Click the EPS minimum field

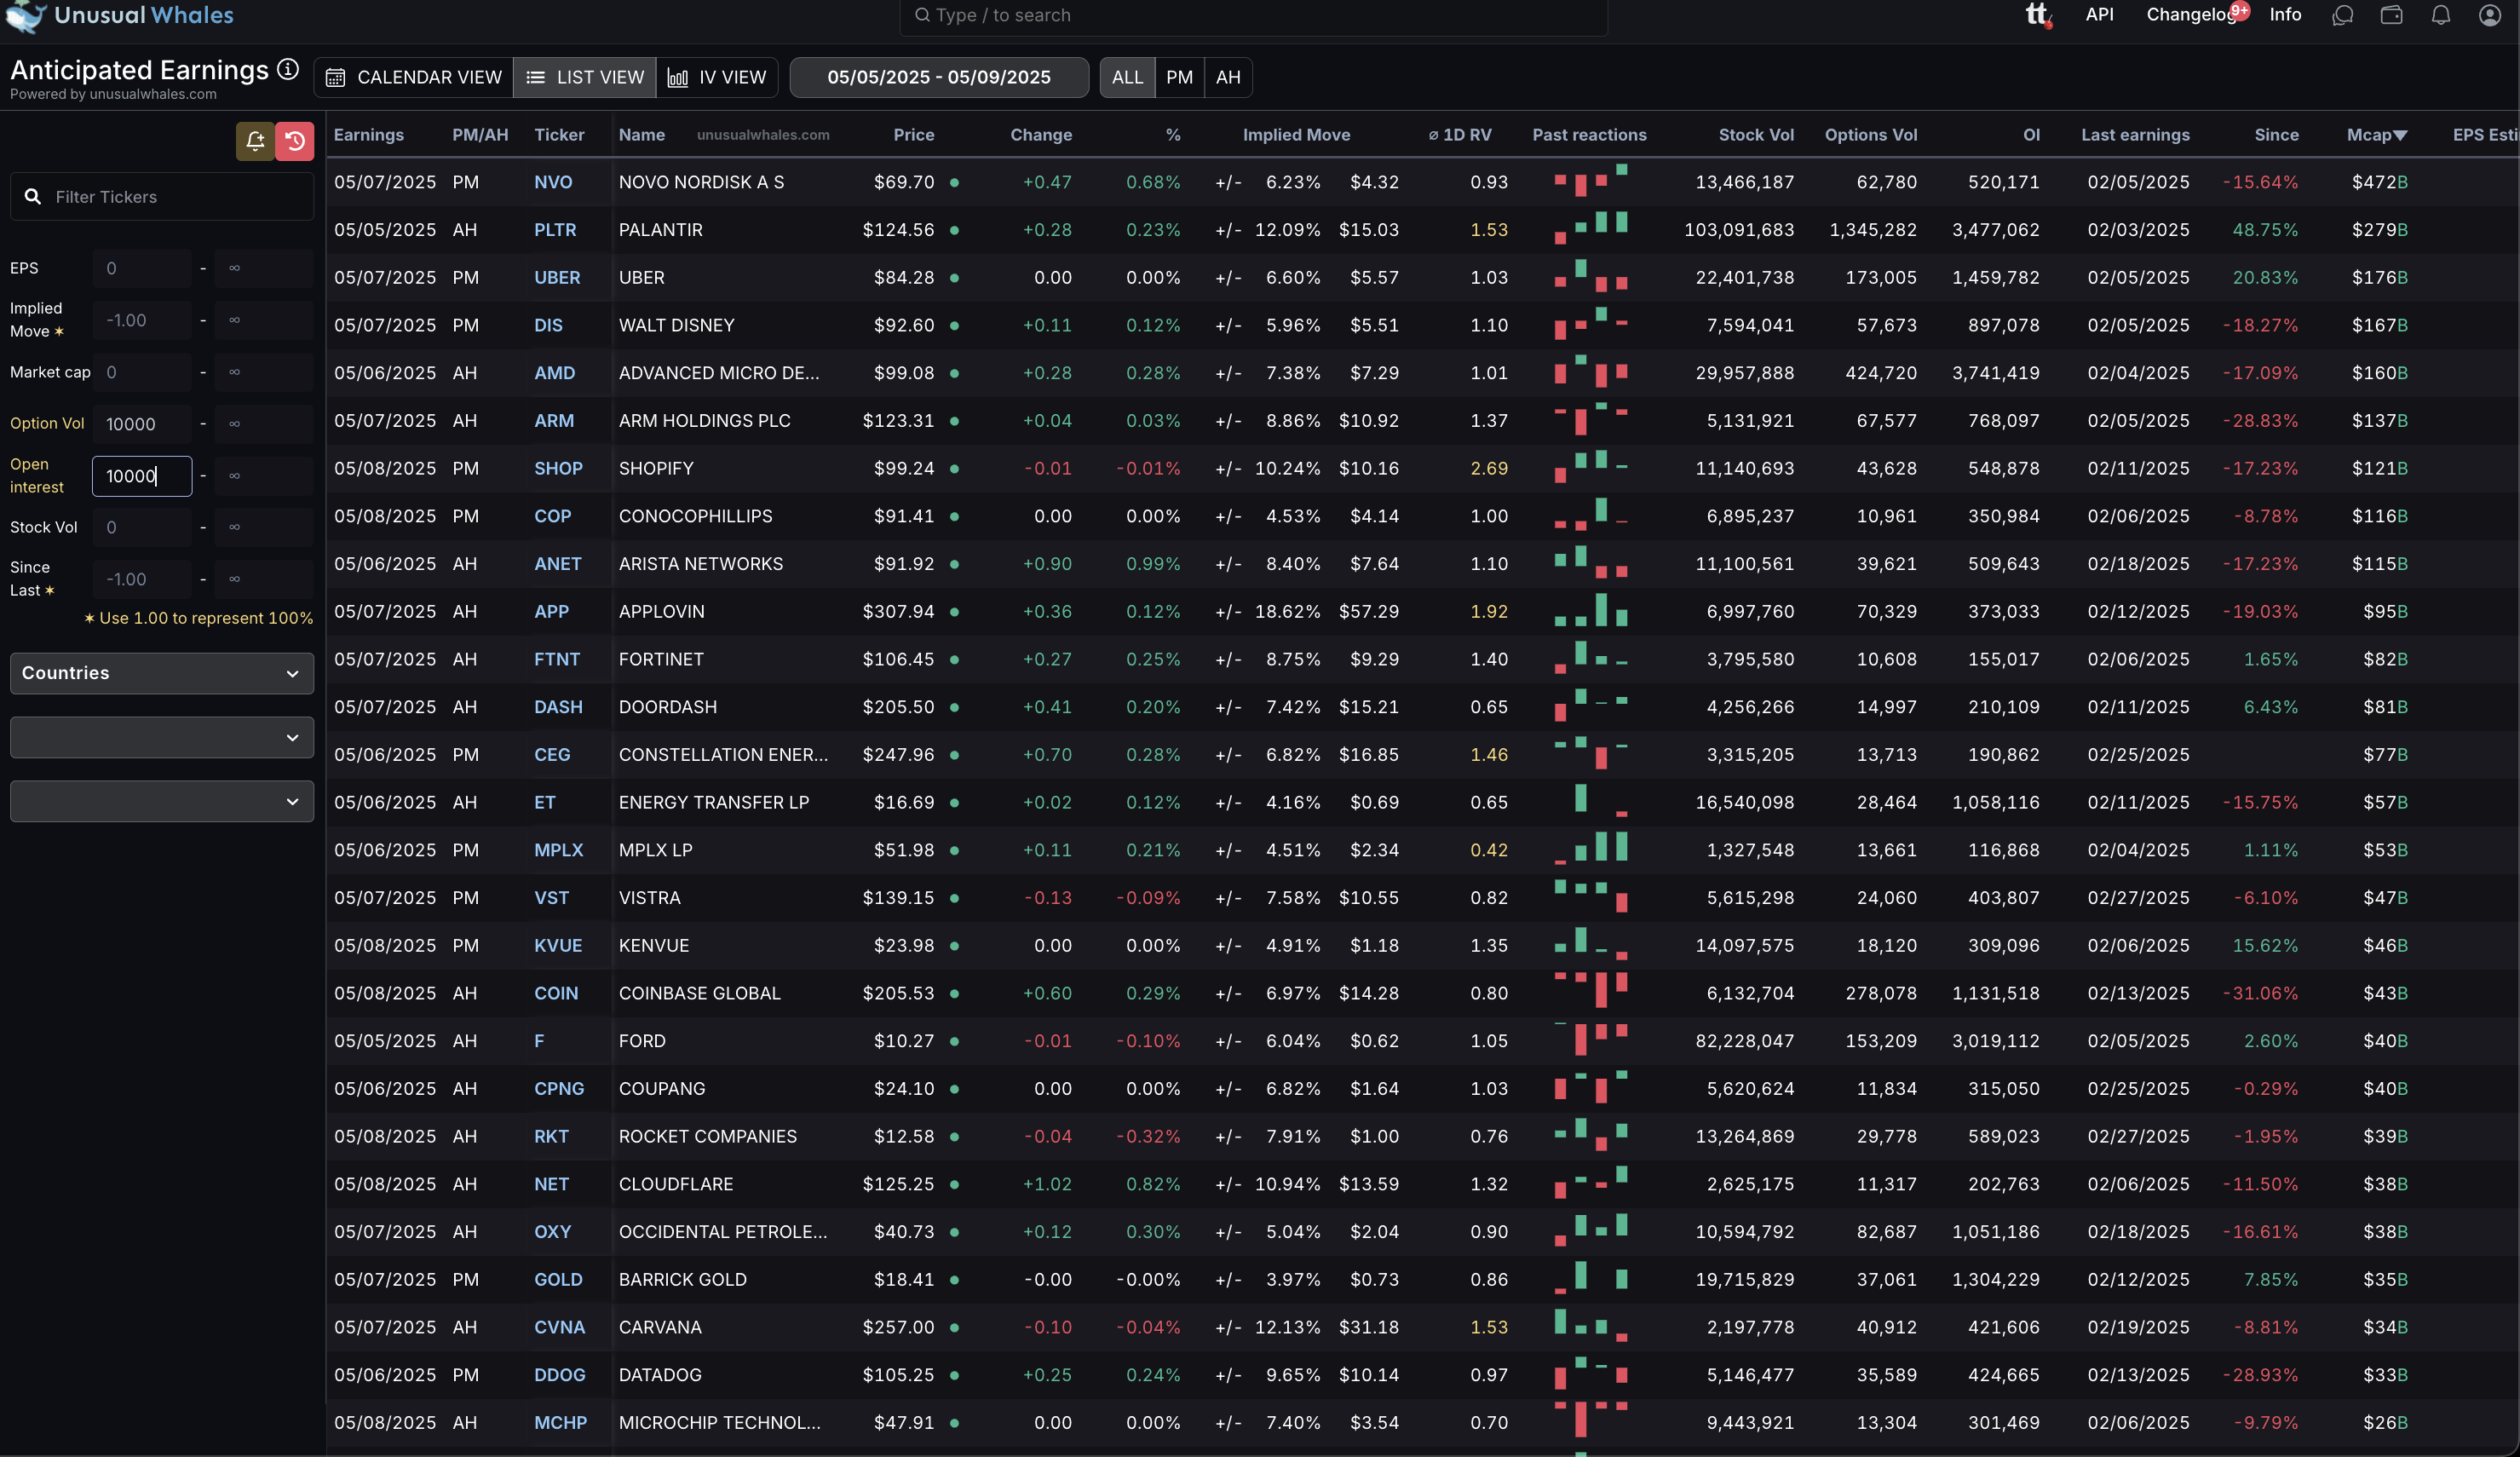point(142,268)
